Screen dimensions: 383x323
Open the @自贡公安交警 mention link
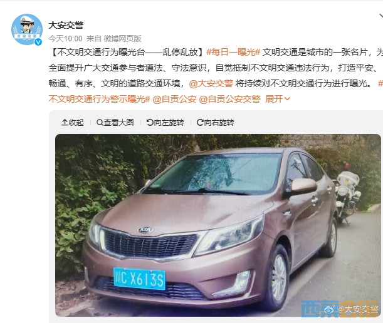coord(230,99)
